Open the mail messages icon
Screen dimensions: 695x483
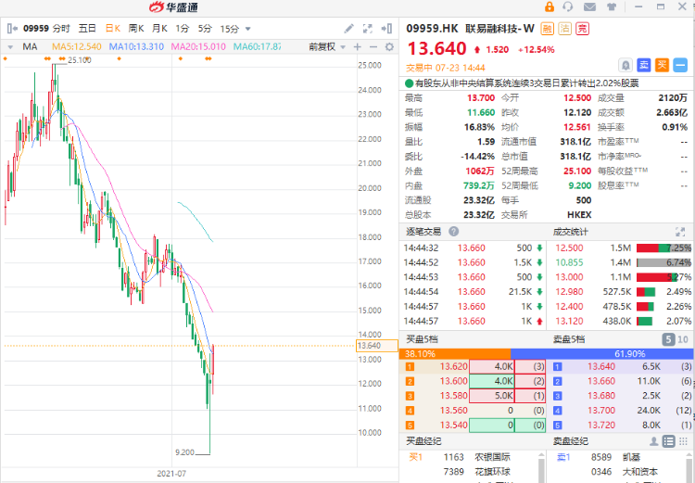[589, 7]
